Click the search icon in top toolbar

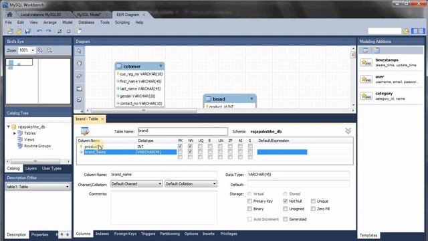(406, 31)
